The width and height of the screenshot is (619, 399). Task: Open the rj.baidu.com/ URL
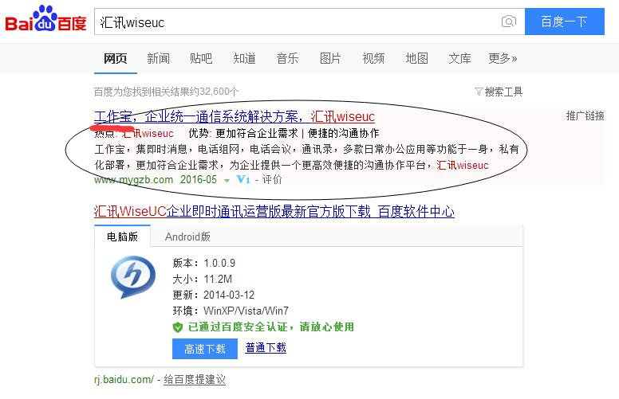[124, 380]
